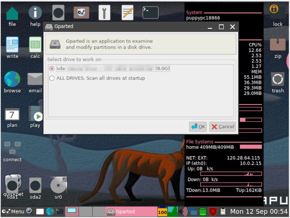This screenshot has width=290, height=218.
Task: Select the sda (8.0G) drive radio button
Action: (x=52, y=69)
